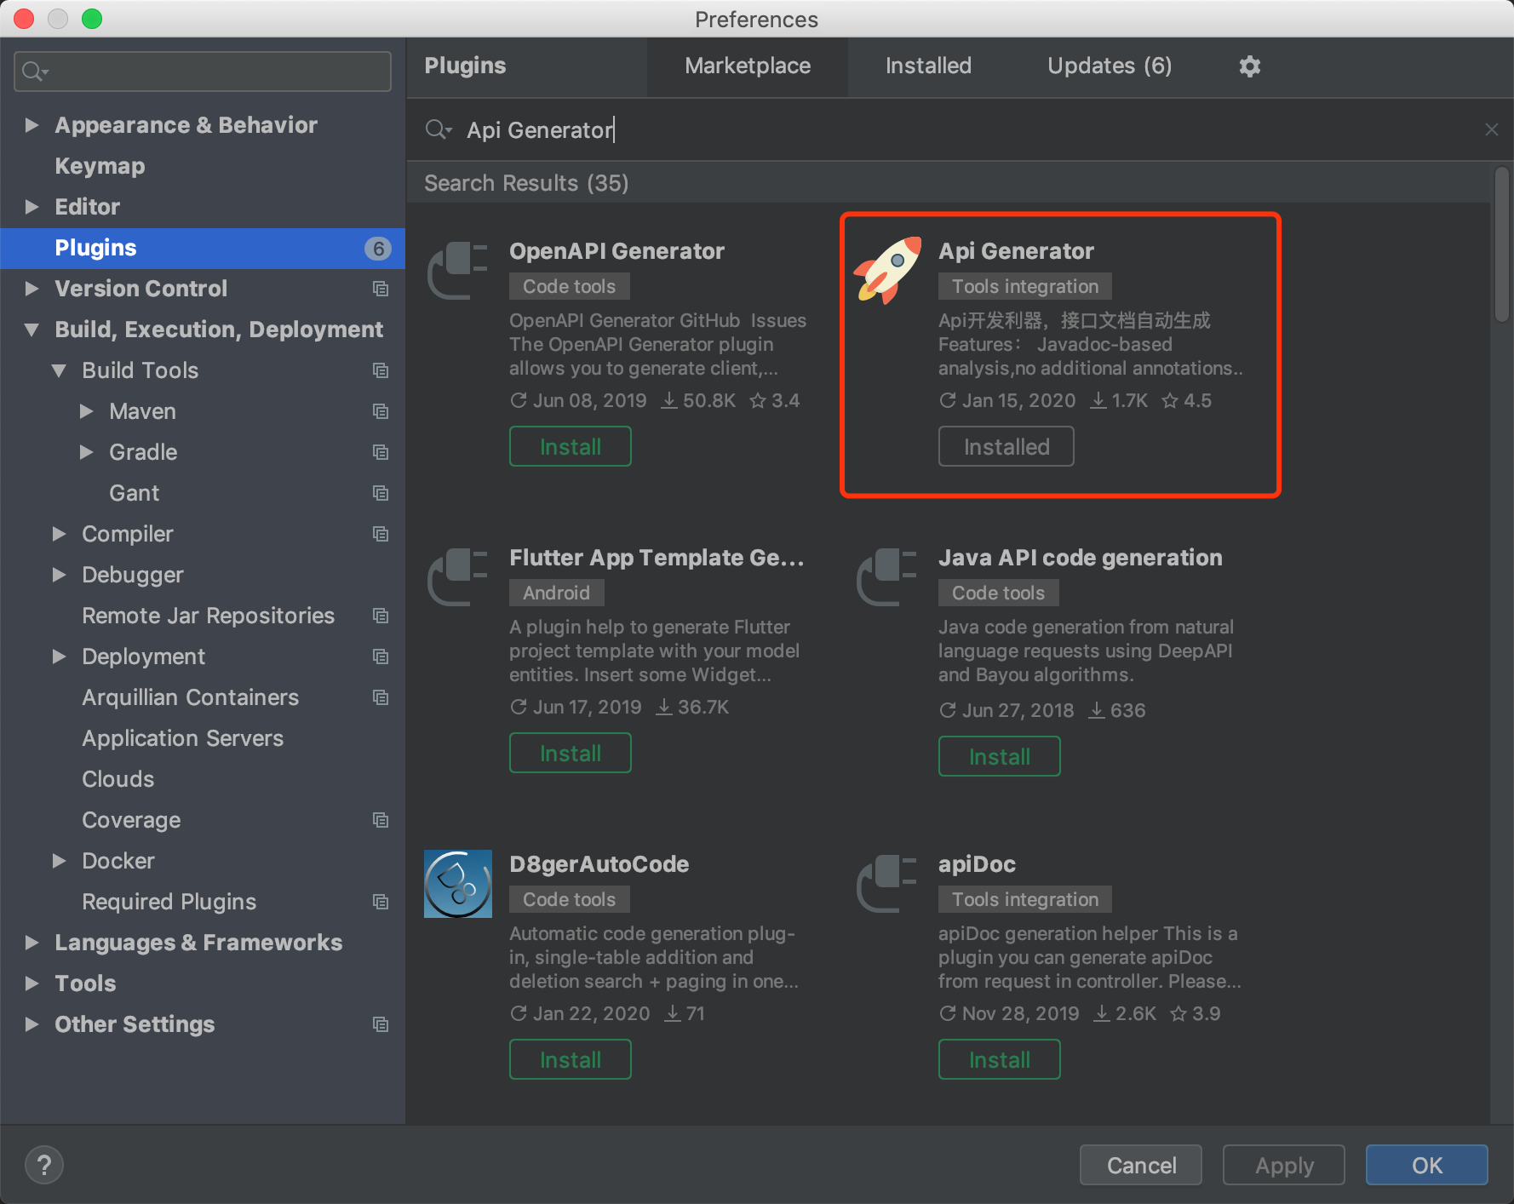Open the Updates (6) tab
Screen dimensions: 1514x1204
[1110, 66]
